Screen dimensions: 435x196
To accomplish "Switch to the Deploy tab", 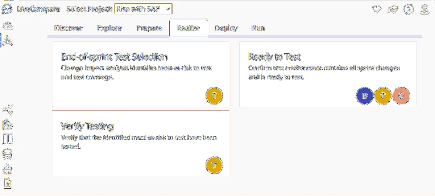I will coord(226,28).
